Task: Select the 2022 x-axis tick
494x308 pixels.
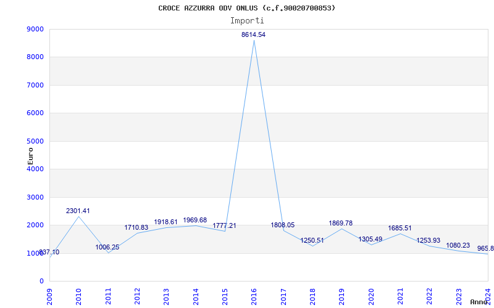Action: coord(429,297)
